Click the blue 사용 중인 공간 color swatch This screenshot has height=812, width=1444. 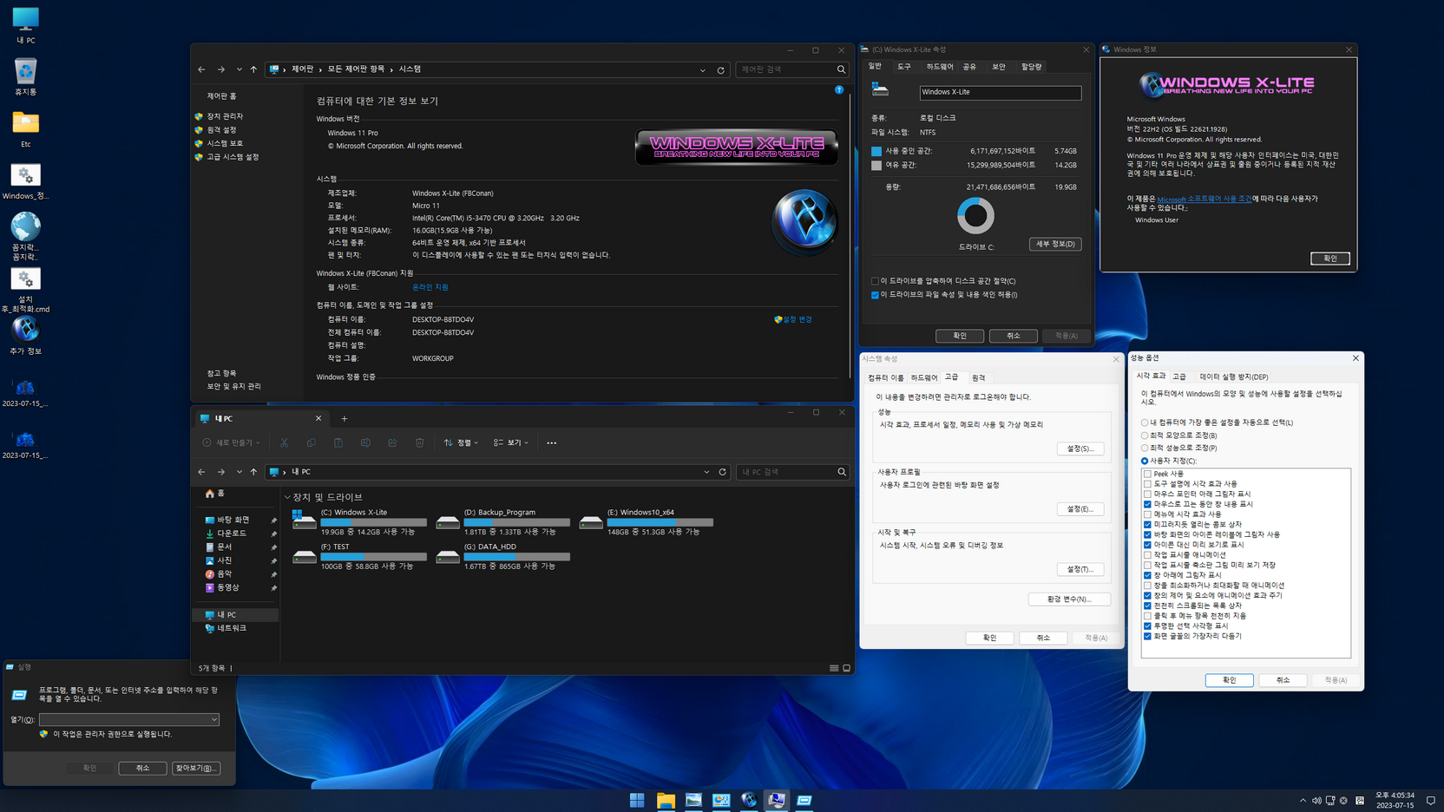[876, 151]
